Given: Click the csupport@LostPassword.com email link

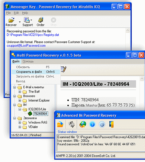Looking at the screenshot, I should (26, 46).
